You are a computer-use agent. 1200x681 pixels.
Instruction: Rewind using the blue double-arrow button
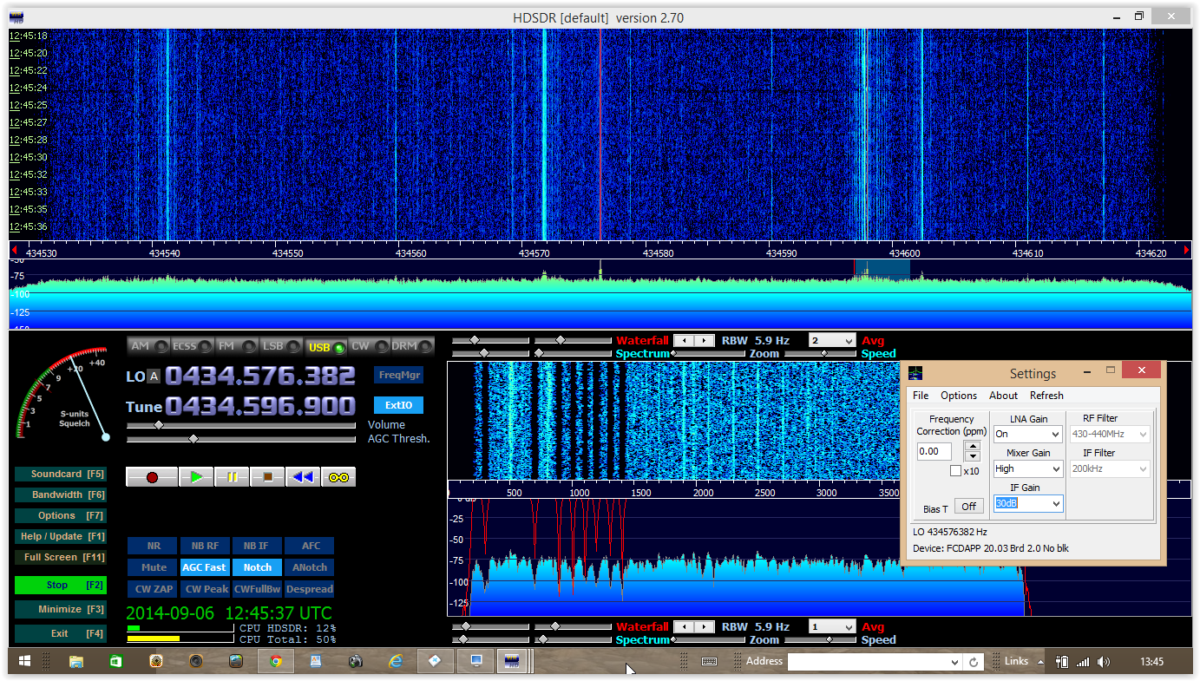[x=303, y=477]
